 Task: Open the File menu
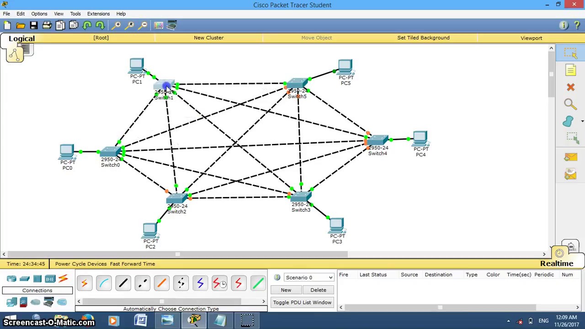point(6,14)
